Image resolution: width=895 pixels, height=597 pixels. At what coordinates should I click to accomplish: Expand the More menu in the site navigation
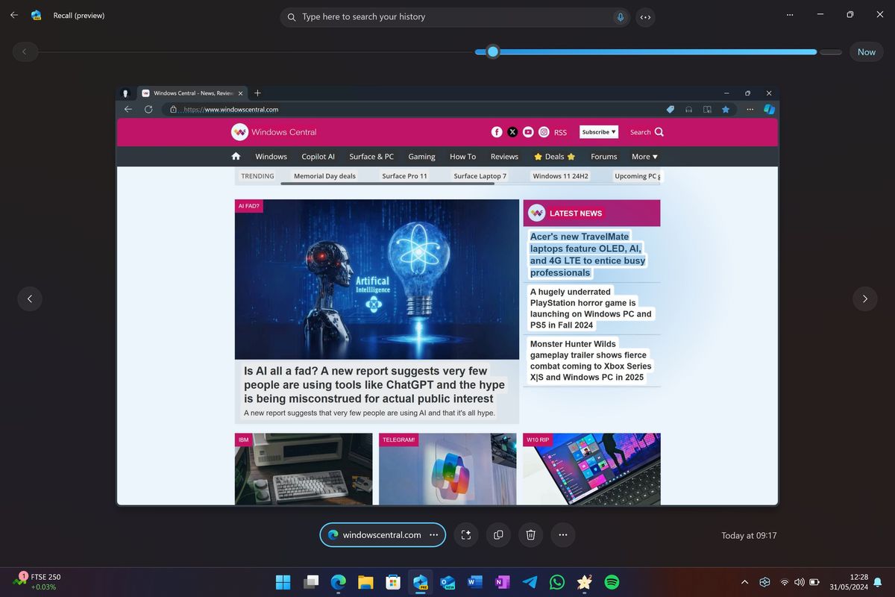click(x=643, y=157)
